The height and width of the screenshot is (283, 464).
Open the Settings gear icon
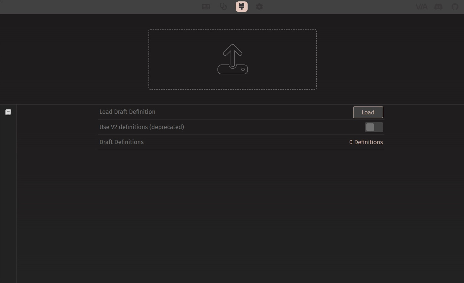[x=259, y=7]
